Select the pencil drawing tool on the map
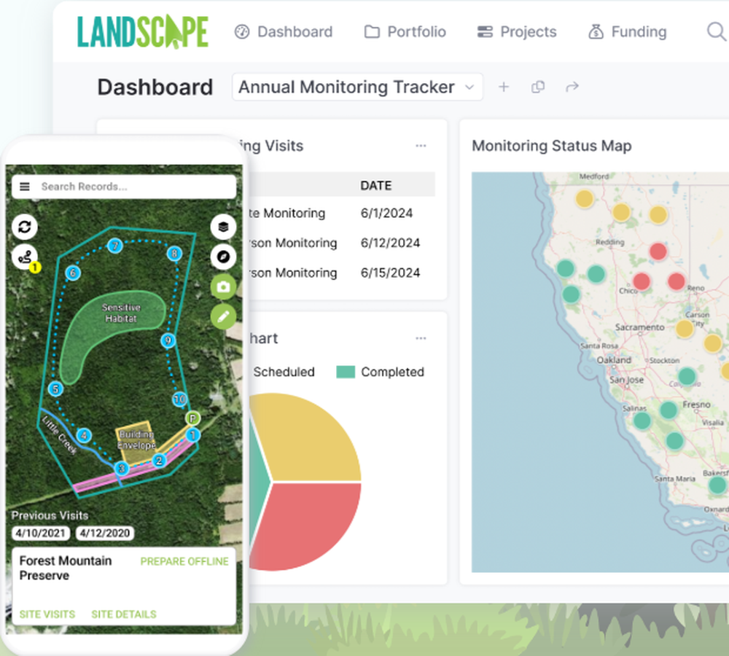The width and height of the screenshot is (729, 656). [x=223, y=316]
